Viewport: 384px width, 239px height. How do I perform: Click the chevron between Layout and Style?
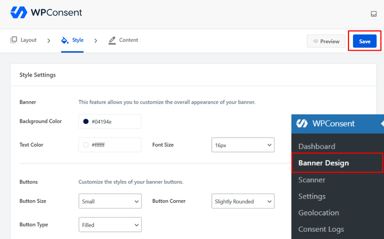click(x=49, y=41)
